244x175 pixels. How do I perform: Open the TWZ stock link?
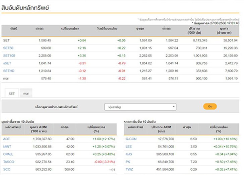click(129, 169)
